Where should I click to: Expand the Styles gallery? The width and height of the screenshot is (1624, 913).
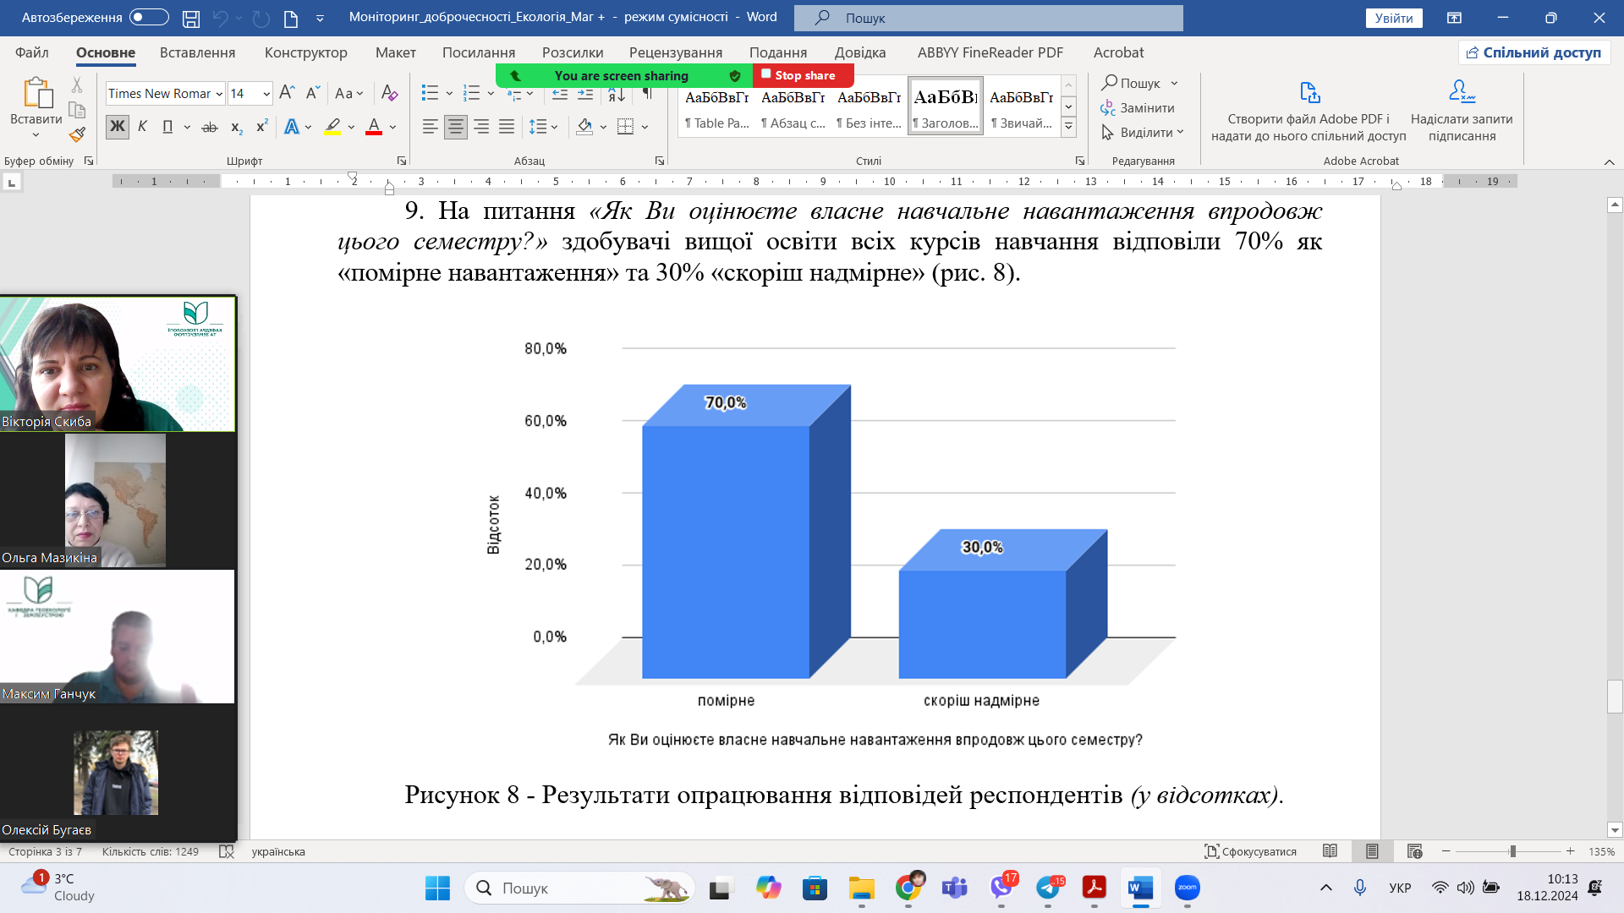click(x=1068, y=127)
